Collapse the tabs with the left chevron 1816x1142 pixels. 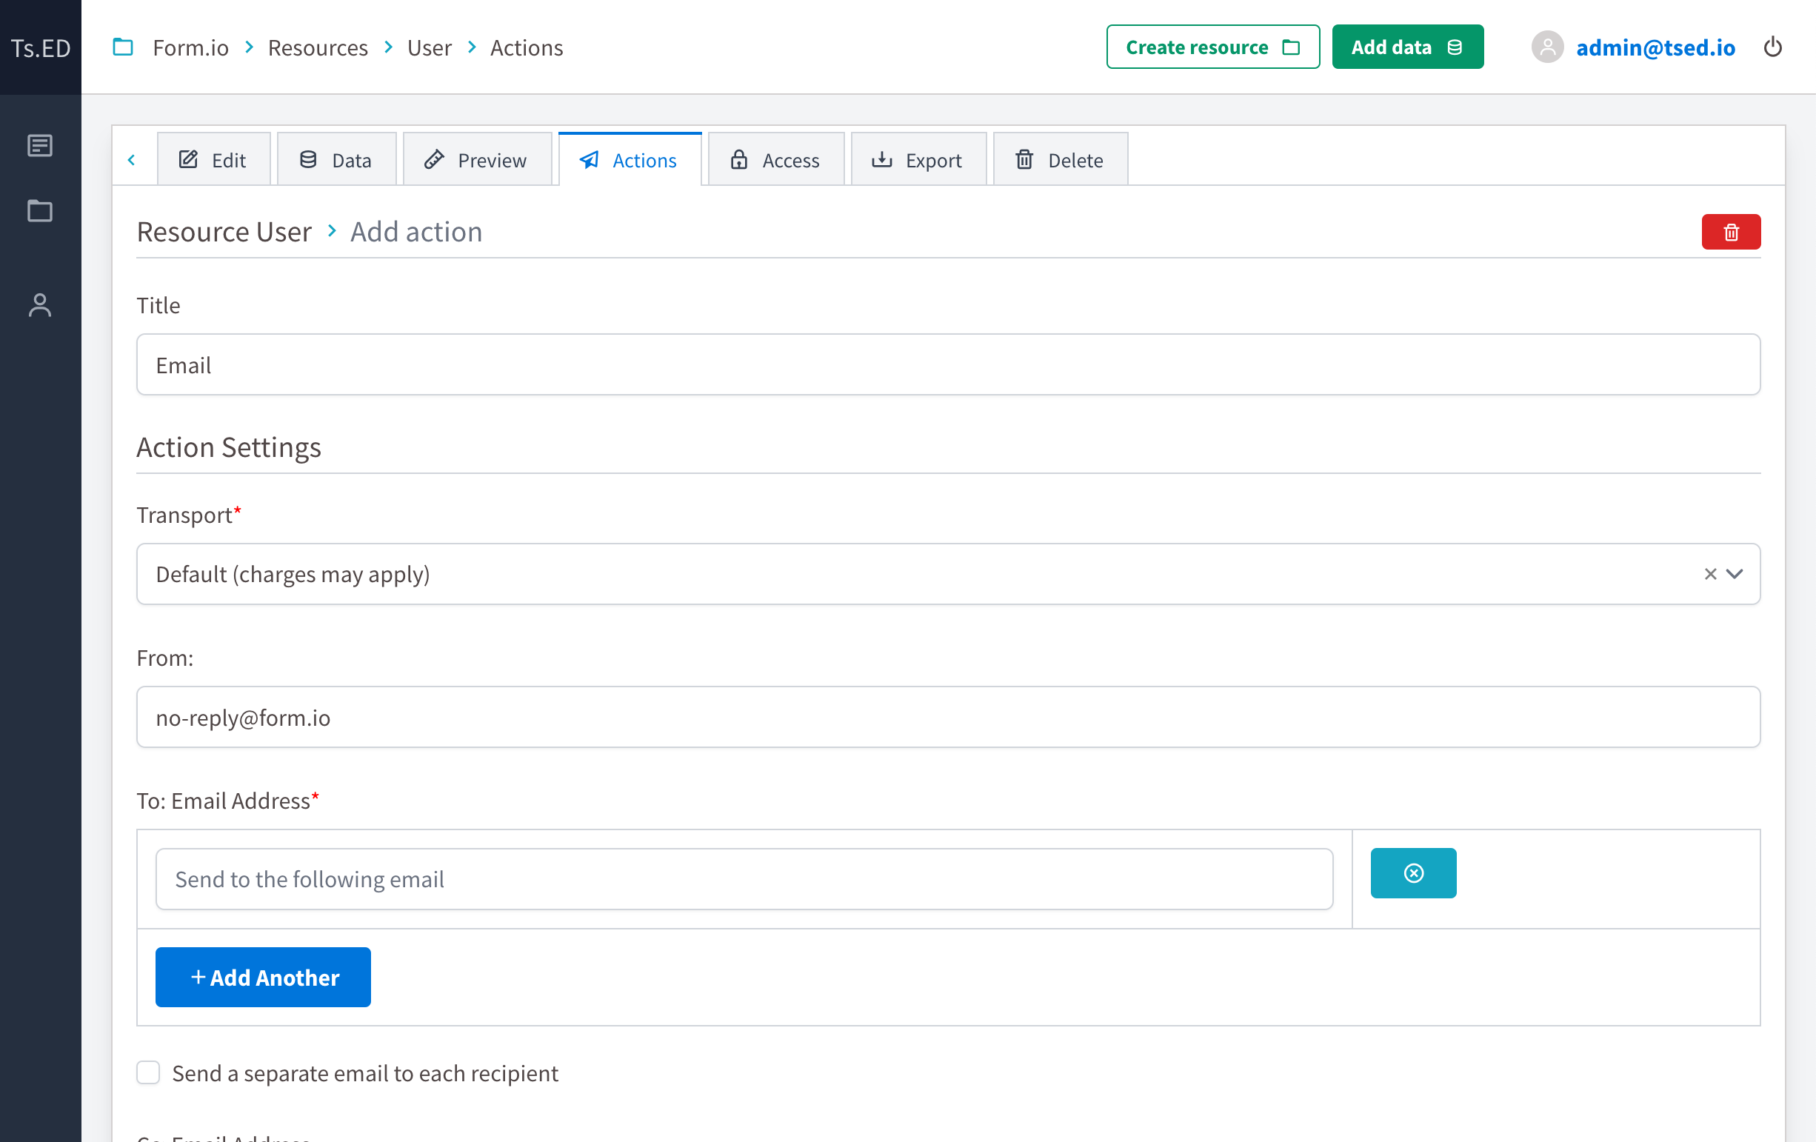(133, 159)
